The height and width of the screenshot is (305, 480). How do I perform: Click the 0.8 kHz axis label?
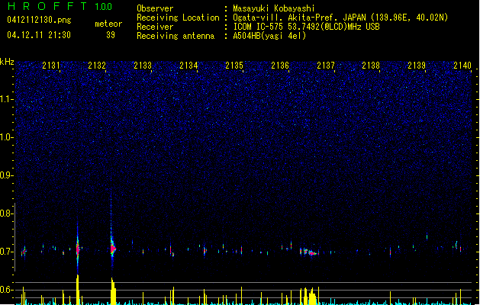click(6, 213)
